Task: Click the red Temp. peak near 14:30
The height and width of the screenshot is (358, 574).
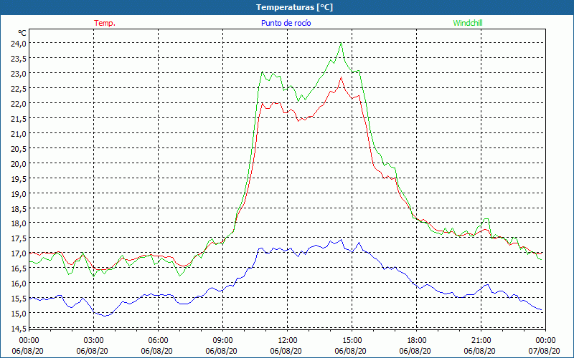Action: tap(342, 77)
